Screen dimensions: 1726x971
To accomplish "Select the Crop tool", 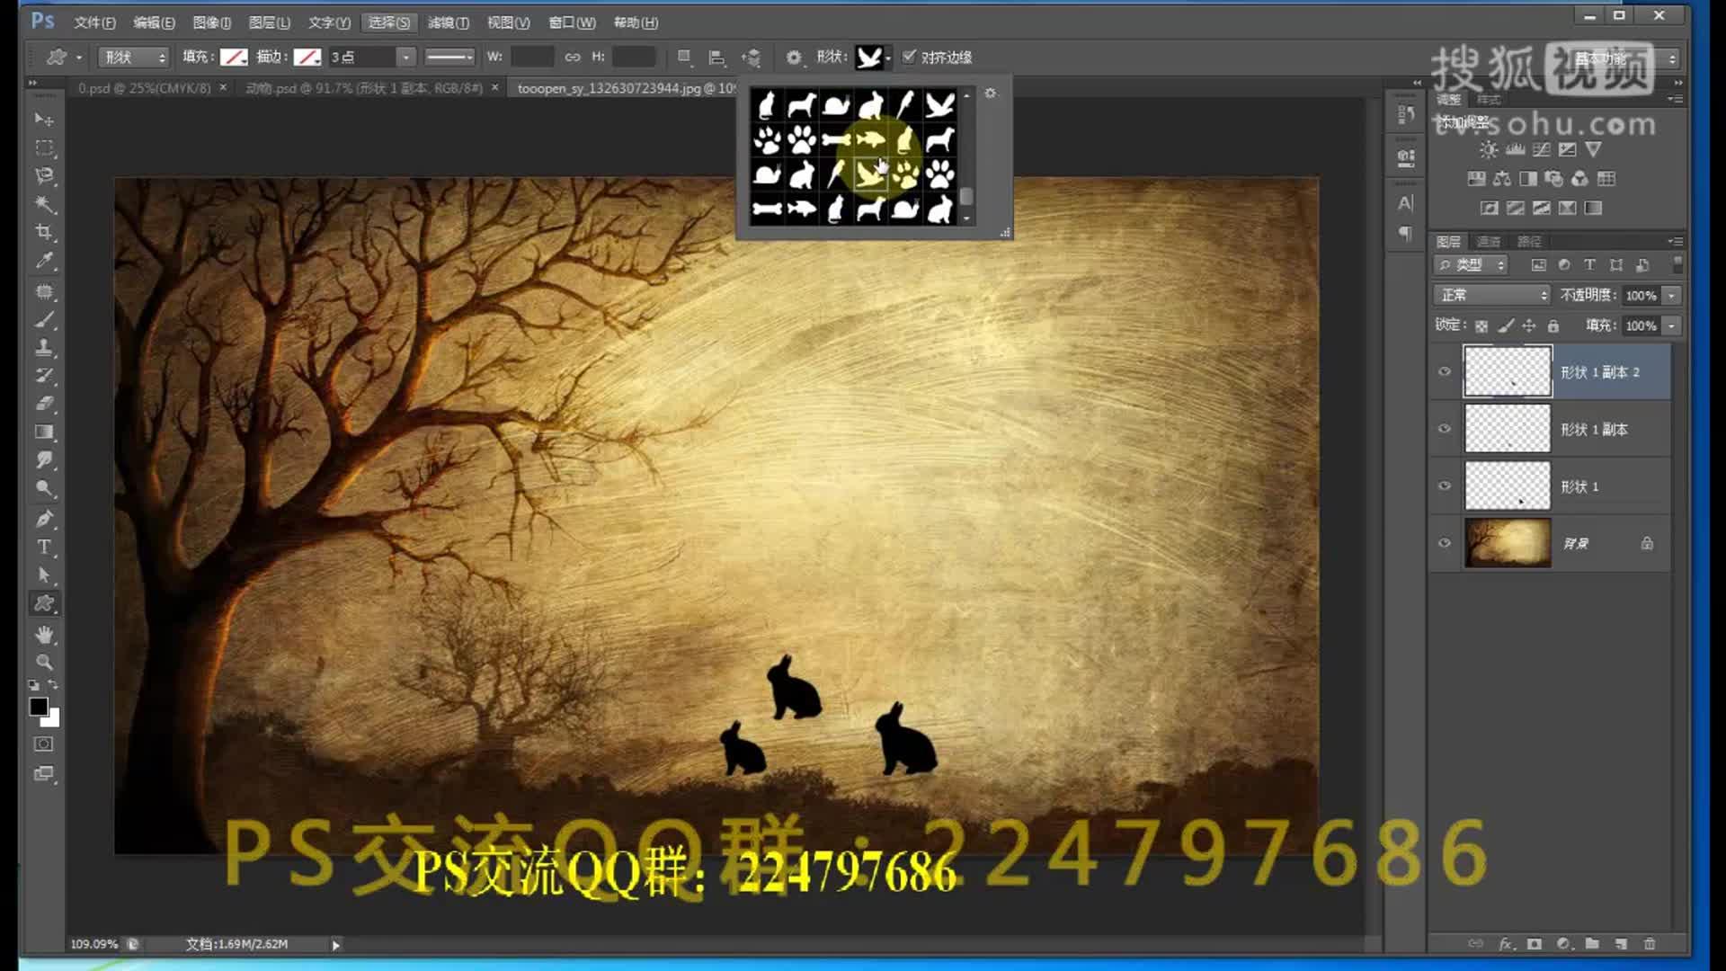I will pos(43,232).
